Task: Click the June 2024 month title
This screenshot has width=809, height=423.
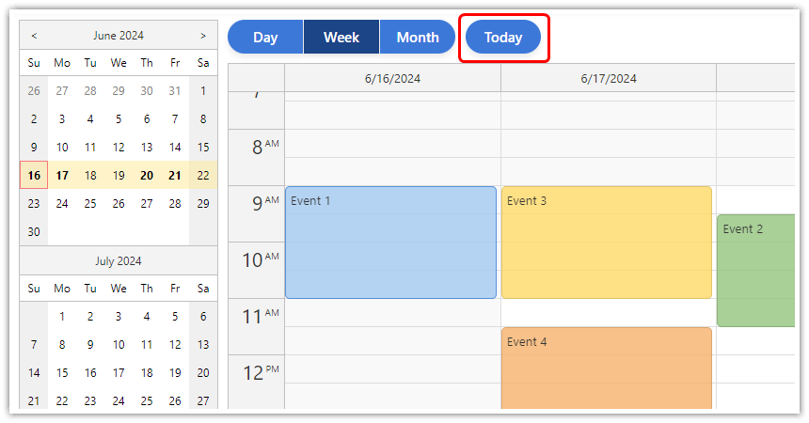Action: click(x=119, y=36)
